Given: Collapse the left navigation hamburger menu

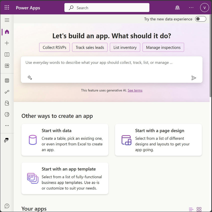Looking at the screenshot, I should click(7, 20).
